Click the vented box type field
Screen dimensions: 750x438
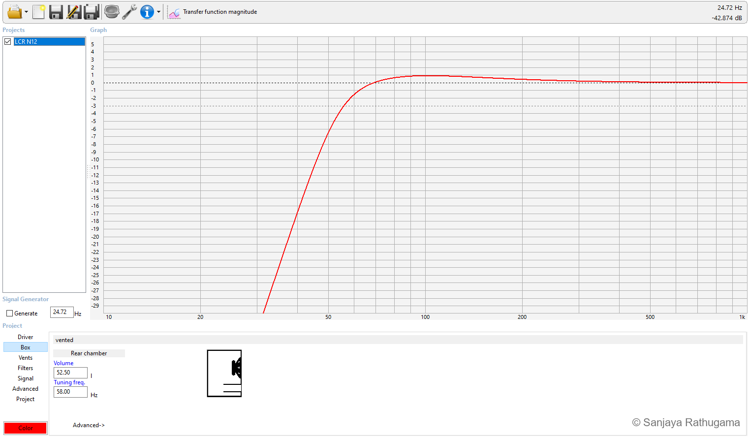tap(398, 340)
